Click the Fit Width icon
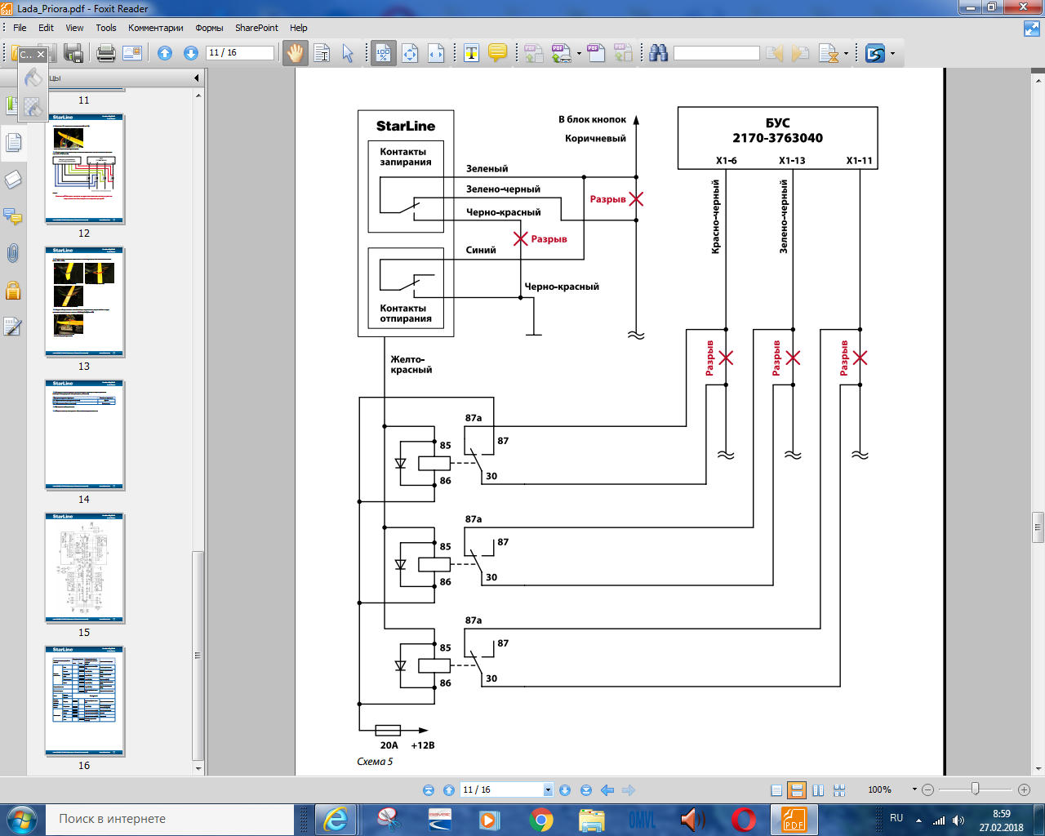This screenshot has width=1045, height=836. coord(436,53)
